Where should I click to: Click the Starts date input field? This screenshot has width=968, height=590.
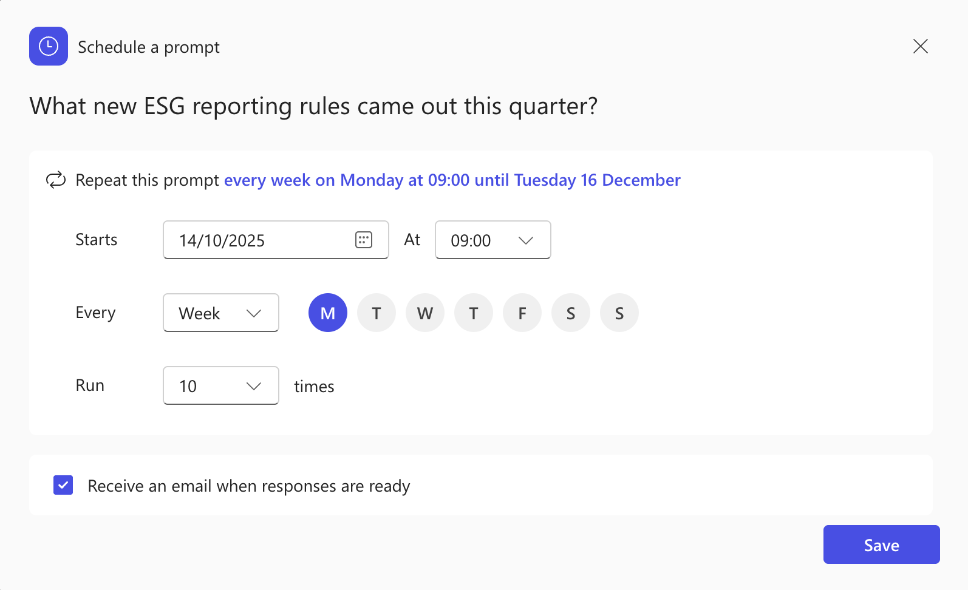pos(261,240)
